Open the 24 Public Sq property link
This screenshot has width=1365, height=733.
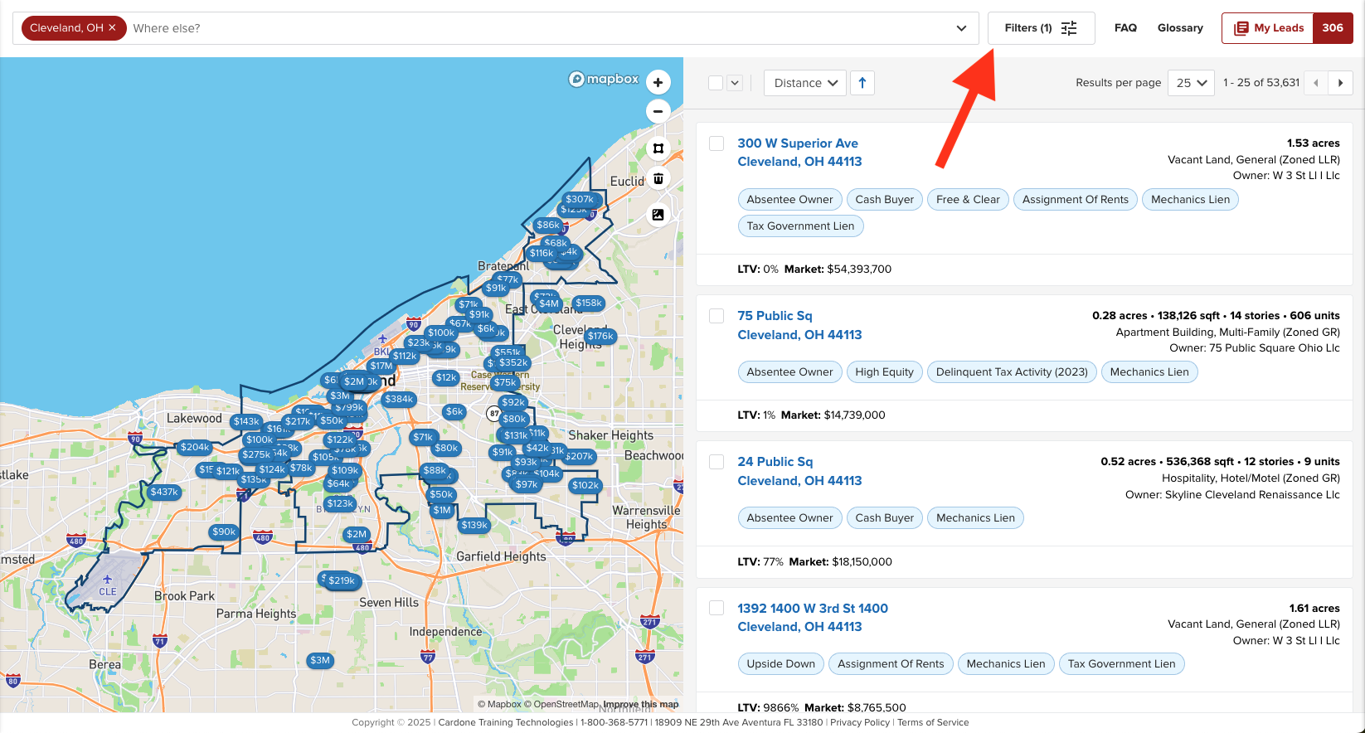tap(775, 462)
